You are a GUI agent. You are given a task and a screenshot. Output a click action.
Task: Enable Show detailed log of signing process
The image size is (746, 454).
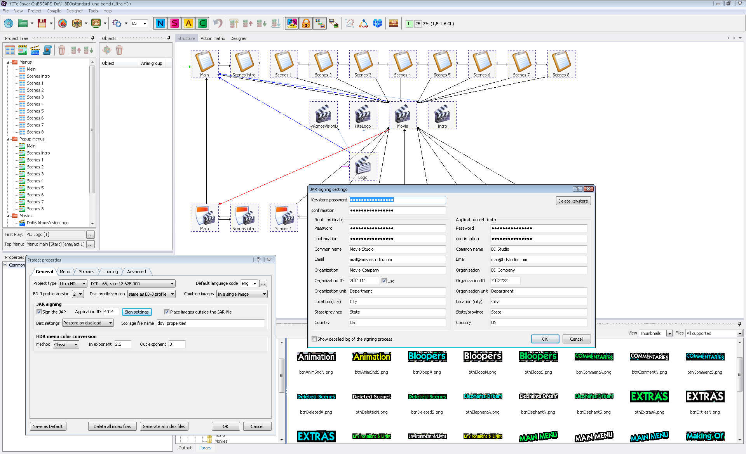[x=314, y=339]
